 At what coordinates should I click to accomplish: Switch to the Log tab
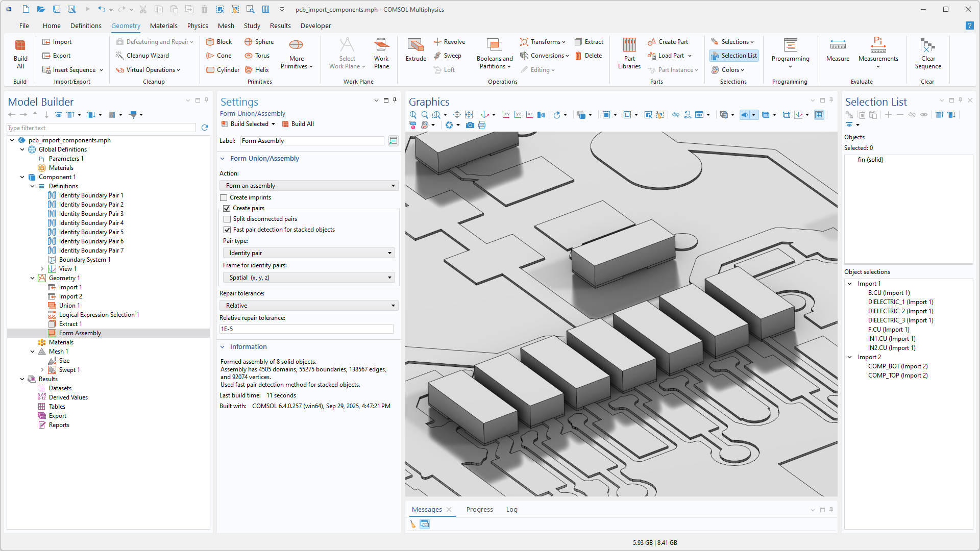(511, 509)
